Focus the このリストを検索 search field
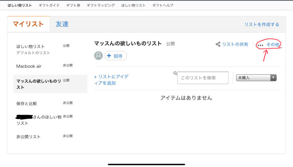 [203, 78]
